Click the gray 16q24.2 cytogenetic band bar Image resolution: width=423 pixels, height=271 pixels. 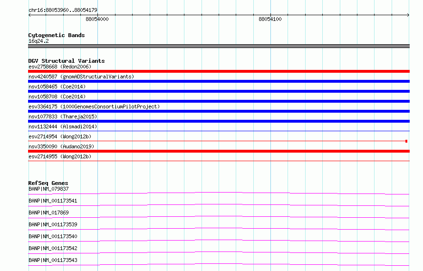click(219, 46)
